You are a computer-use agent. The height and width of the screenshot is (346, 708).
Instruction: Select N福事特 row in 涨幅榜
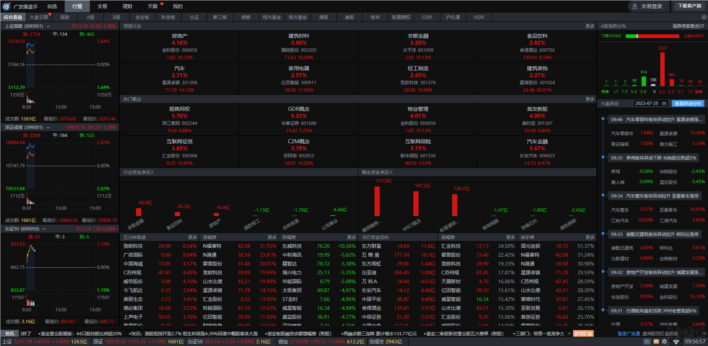coord(240,246)
